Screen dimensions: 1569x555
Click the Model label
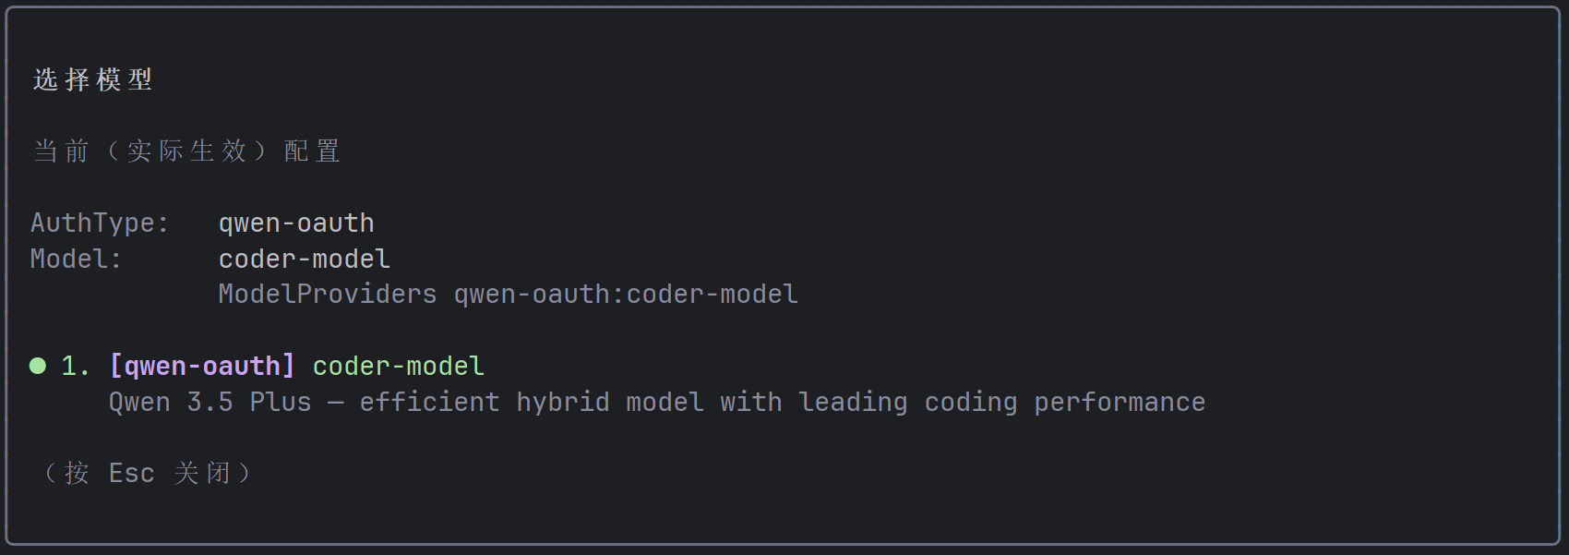tap(76, 259)
